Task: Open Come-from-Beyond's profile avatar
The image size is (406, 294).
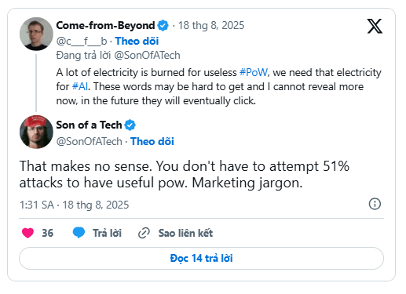Action: tap(36, 34)
